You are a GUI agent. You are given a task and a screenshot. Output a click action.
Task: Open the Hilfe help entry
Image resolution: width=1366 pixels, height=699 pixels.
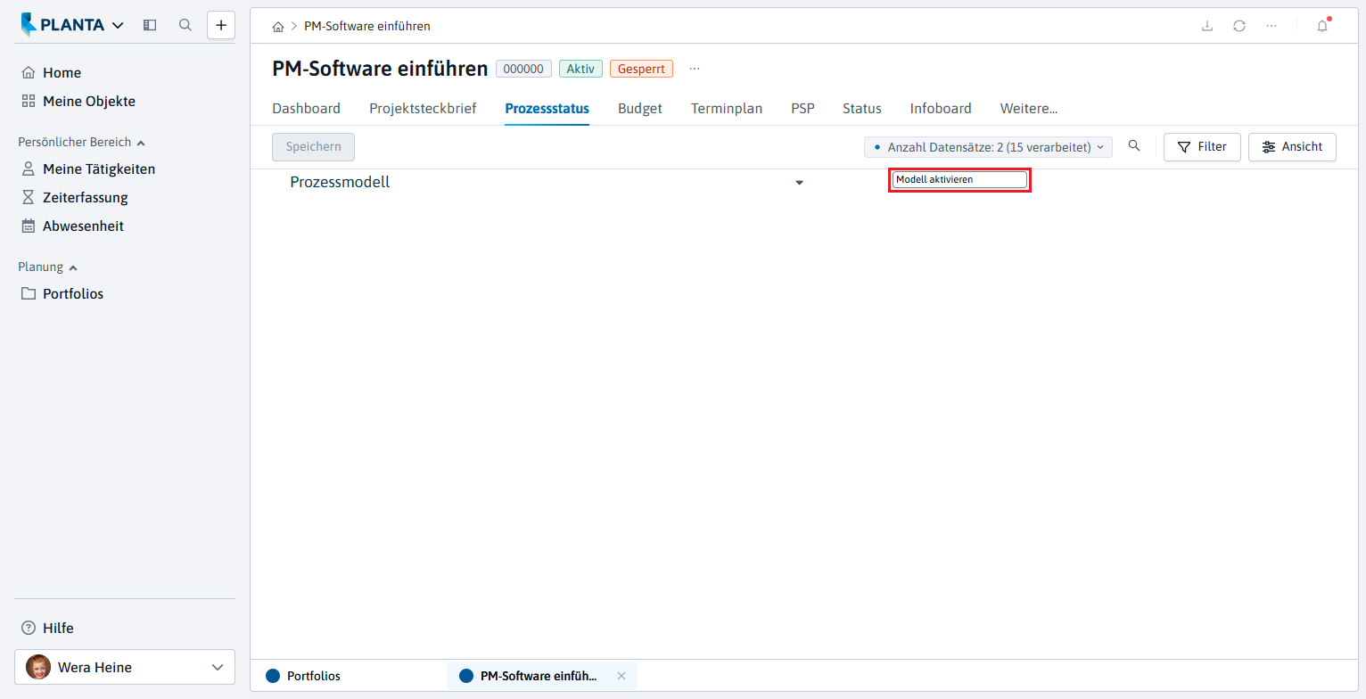pyautogui.click(x=47, y=628)
